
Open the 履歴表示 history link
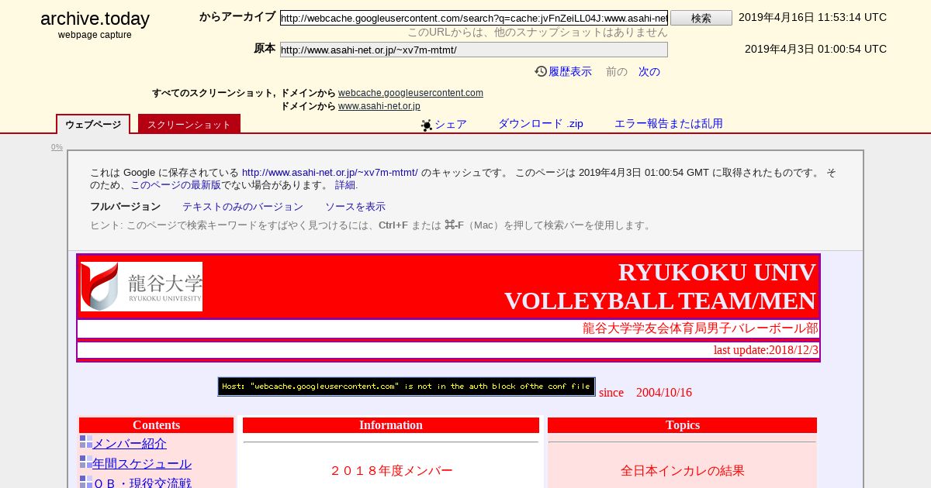pyautogui.click(x=570, y=71)
